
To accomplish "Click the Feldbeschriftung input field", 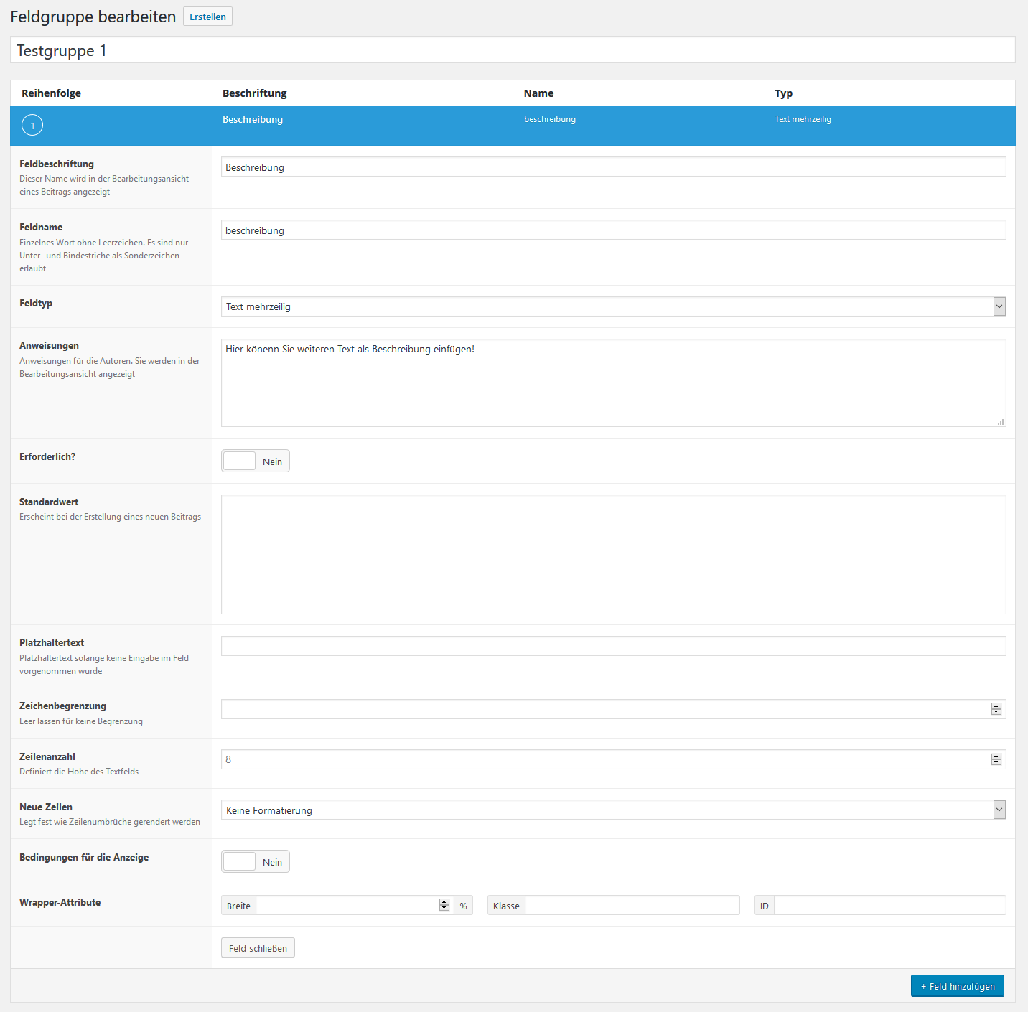I will tap(613, 167).
